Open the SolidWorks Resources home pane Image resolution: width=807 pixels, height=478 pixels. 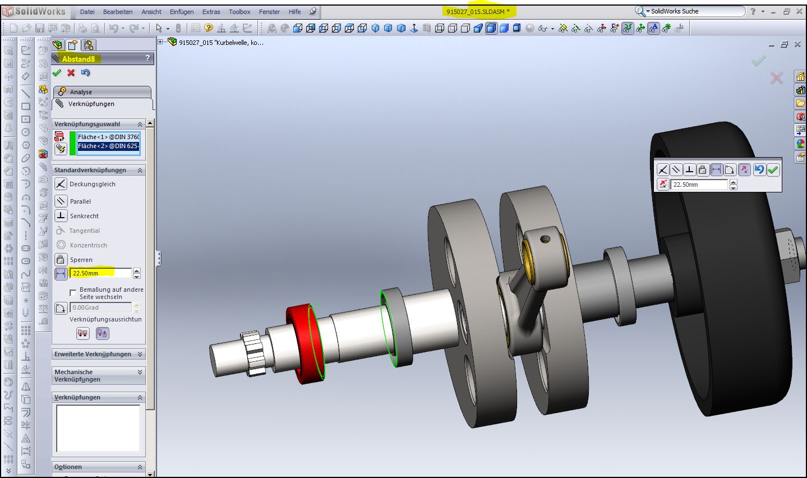click(x=800, y=77)
